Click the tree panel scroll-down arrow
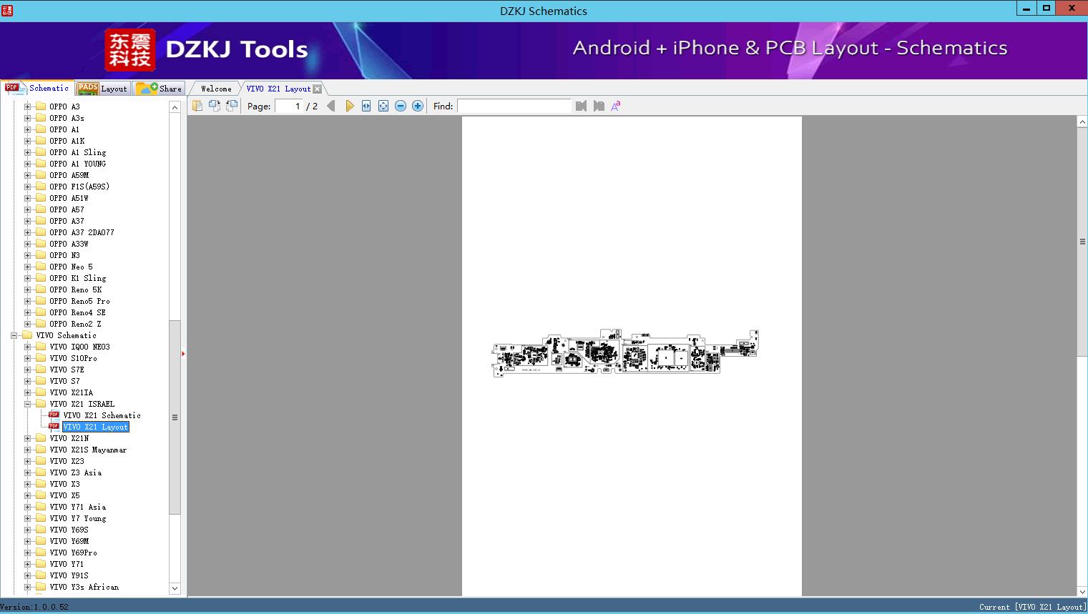 click(175, 588)
